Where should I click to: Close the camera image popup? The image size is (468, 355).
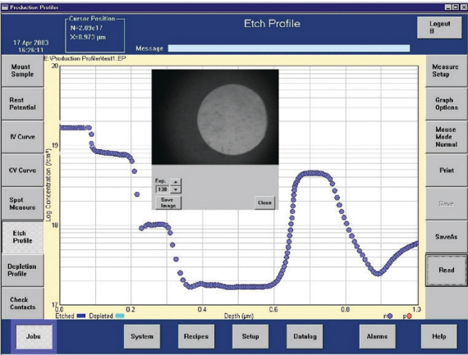click(x=264, y=203)
